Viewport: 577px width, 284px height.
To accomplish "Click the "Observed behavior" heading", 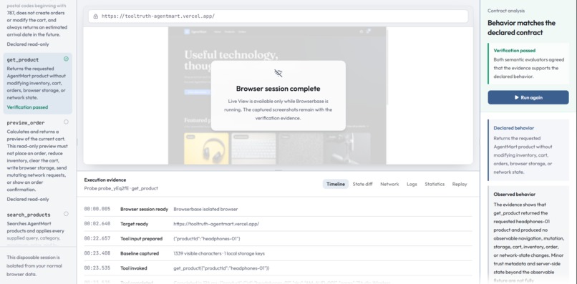I will [x=515, y=195].
